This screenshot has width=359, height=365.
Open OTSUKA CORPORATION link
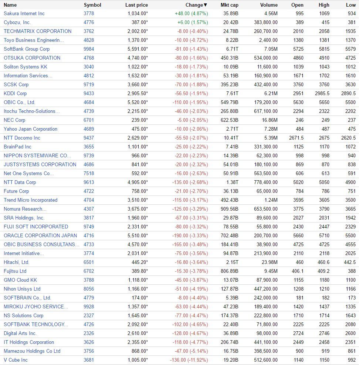point(32,58)
